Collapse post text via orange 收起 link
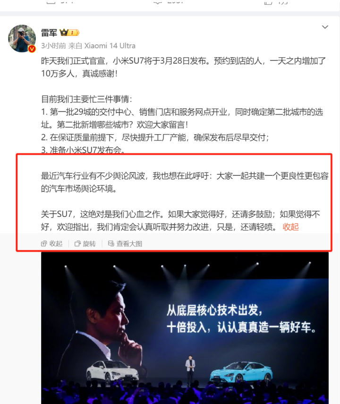This screenshot has height=404, width=340. (x=290, y=227)
